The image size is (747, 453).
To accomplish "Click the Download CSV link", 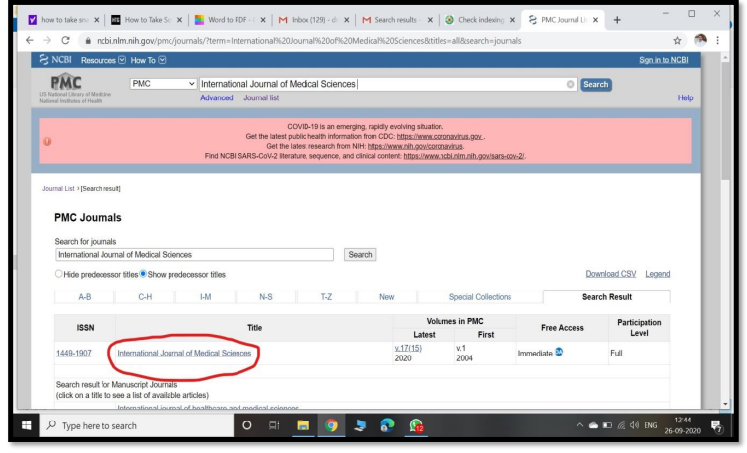I will pos(611,273).
